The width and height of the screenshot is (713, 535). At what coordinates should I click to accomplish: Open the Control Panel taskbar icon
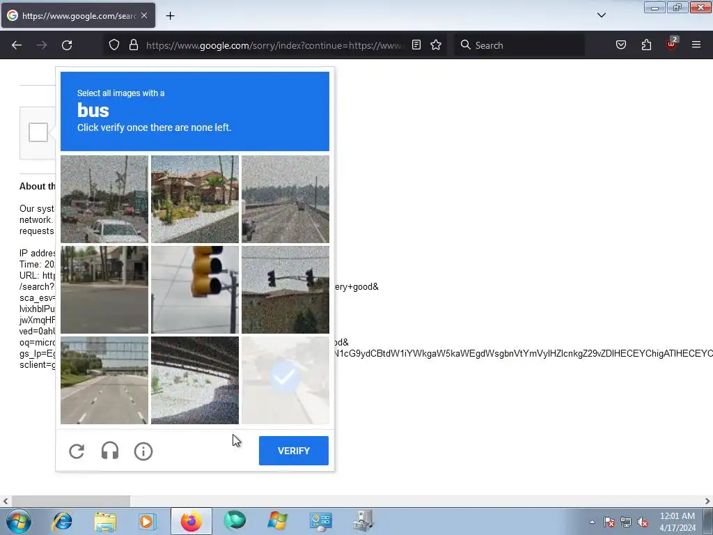320,521
